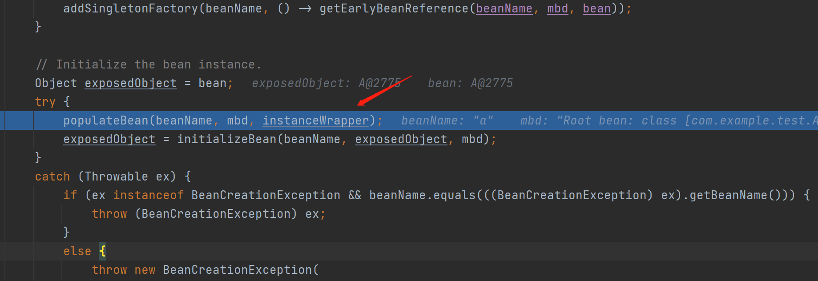Click the underlined instanceWrapper argument
818x281 pixels.
pyautogui.click(x=315, y=120)
